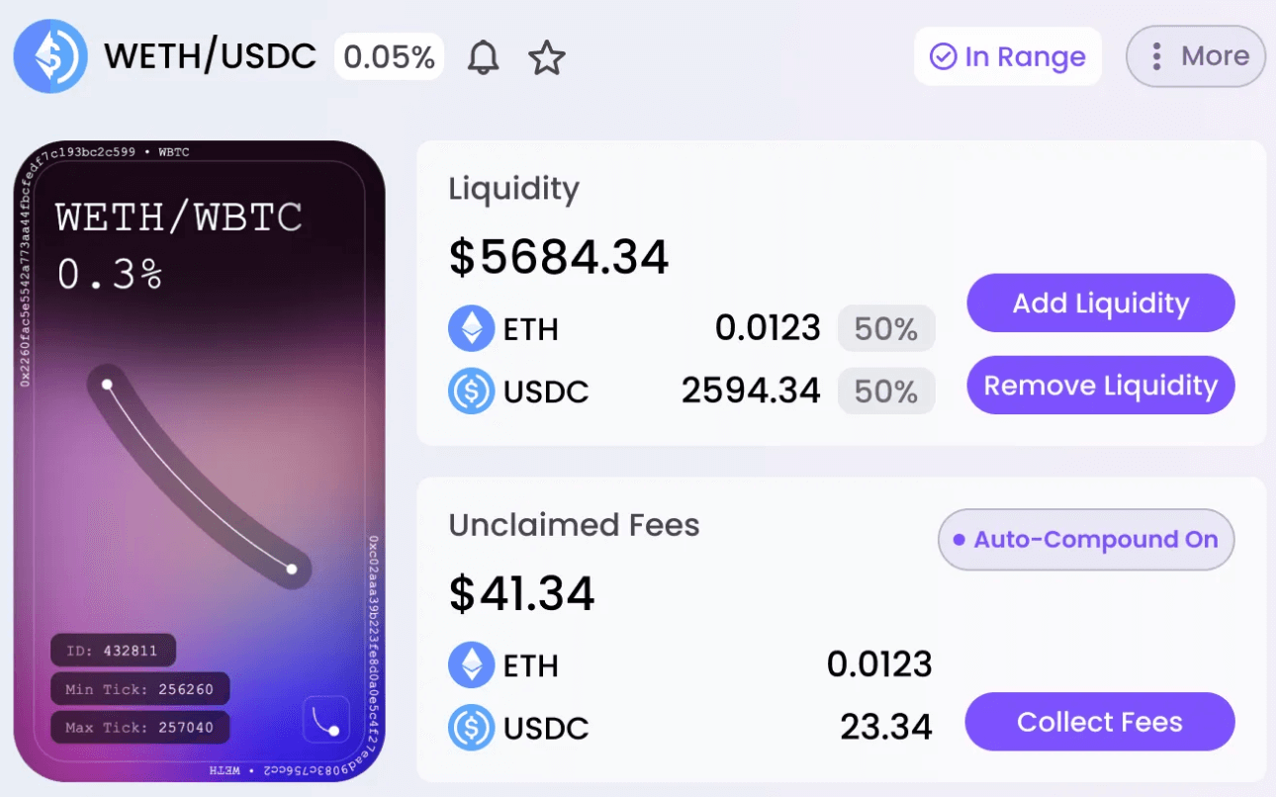Image resolution: width=1276 pixels, height=797 pixels.
Task: Click the curve icon on NFT card corner
Action: [325, 721]
